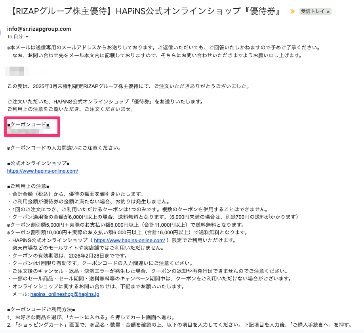Image resolution: width=364 pixels, height=333 pixels.
Task: Click step 1 お好きな商品を選び
Action: tap(91, 317)
